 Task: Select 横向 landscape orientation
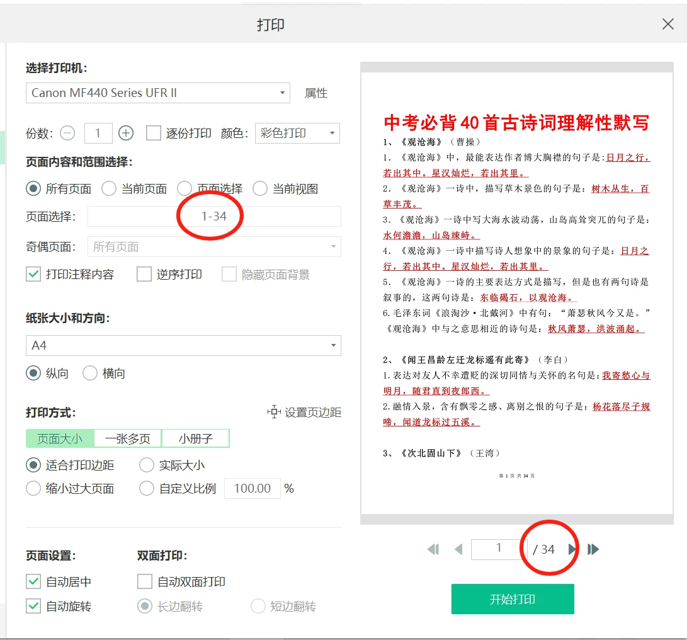89,372
